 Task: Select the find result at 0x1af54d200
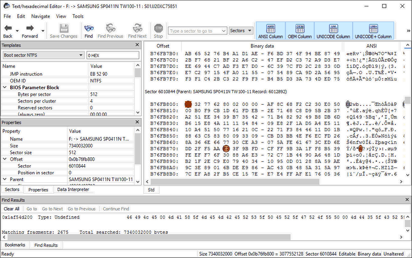click(x=202, y=217)
